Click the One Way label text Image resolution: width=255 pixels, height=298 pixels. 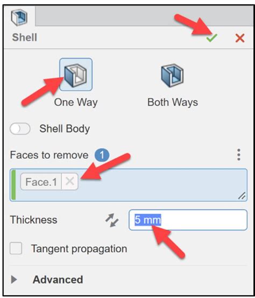[76, 103]
